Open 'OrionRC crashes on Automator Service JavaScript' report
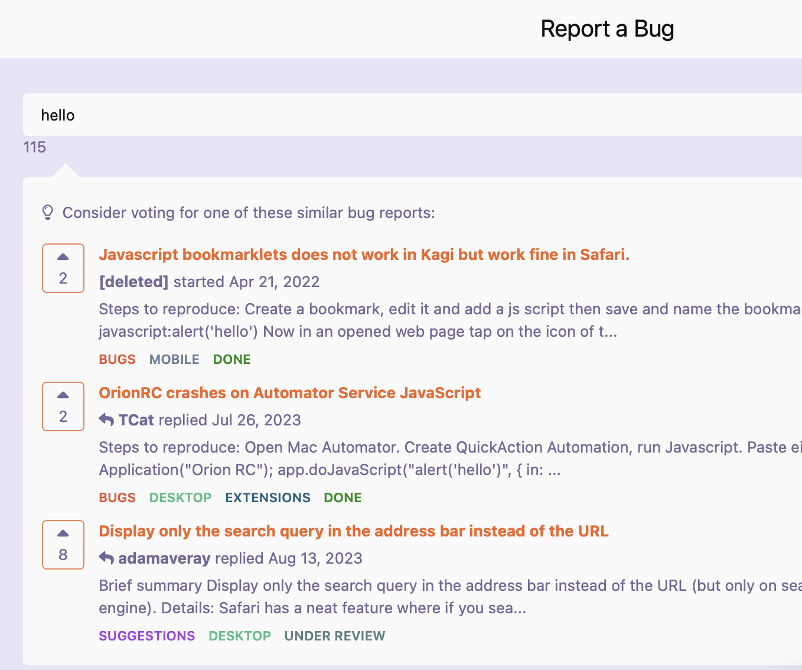The image size is (802, 670). 289,393
